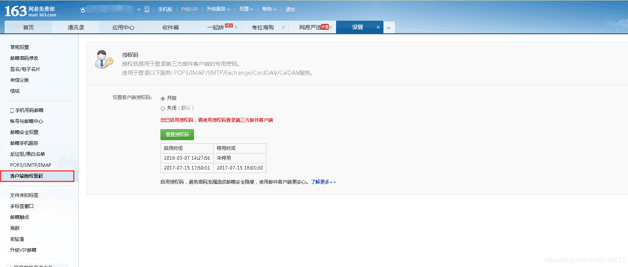This screenshot has width=628, height=267.
Task: Switch to the 收件箱 tab
Action: tap(171, 27)
